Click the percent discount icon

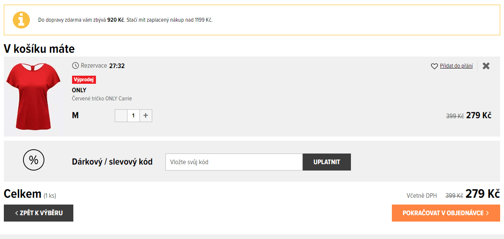point(33,159)
